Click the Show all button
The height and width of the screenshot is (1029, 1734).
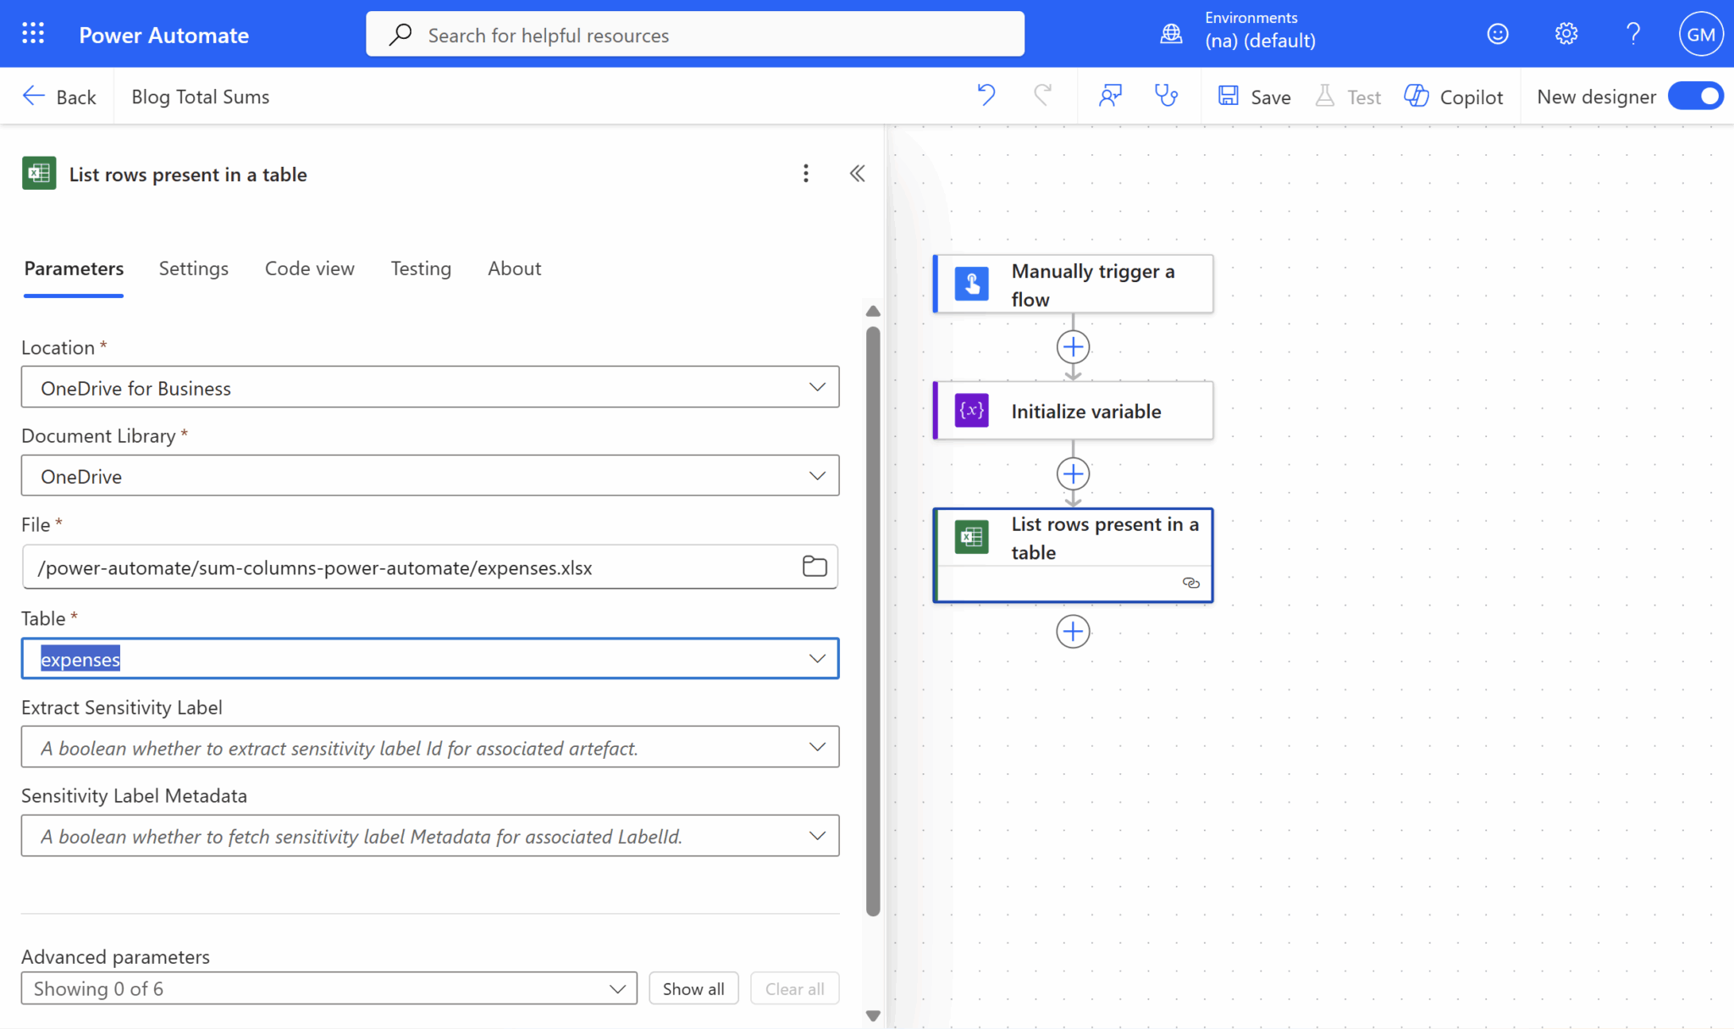point(693,988)
